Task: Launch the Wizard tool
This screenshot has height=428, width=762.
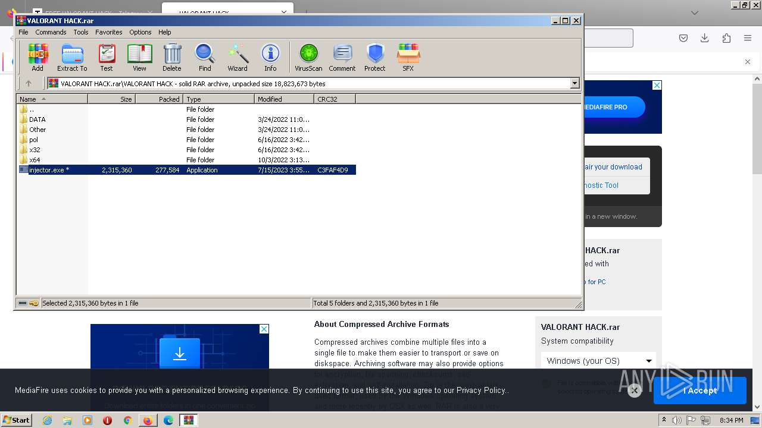Action: [237, 58]
